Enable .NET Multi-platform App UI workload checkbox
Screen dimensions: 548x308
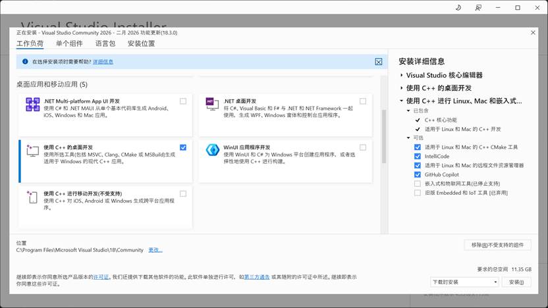(x=183, y=101)
